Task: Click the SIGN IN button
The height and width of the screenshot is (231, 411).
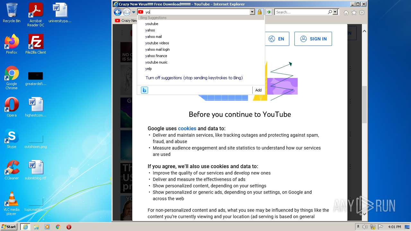Action: (313, 39)
